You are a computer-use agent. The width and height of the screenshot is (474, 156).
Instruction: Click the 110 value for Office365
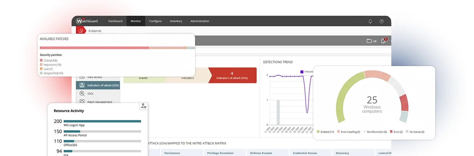click(58, 141)
